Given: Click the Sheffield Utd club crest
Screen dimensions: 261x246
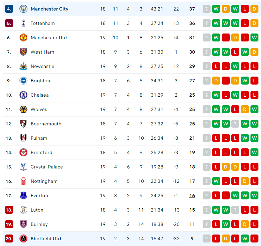Looking at the screenshot, I should pyautogui.click(x=23, y=239).
